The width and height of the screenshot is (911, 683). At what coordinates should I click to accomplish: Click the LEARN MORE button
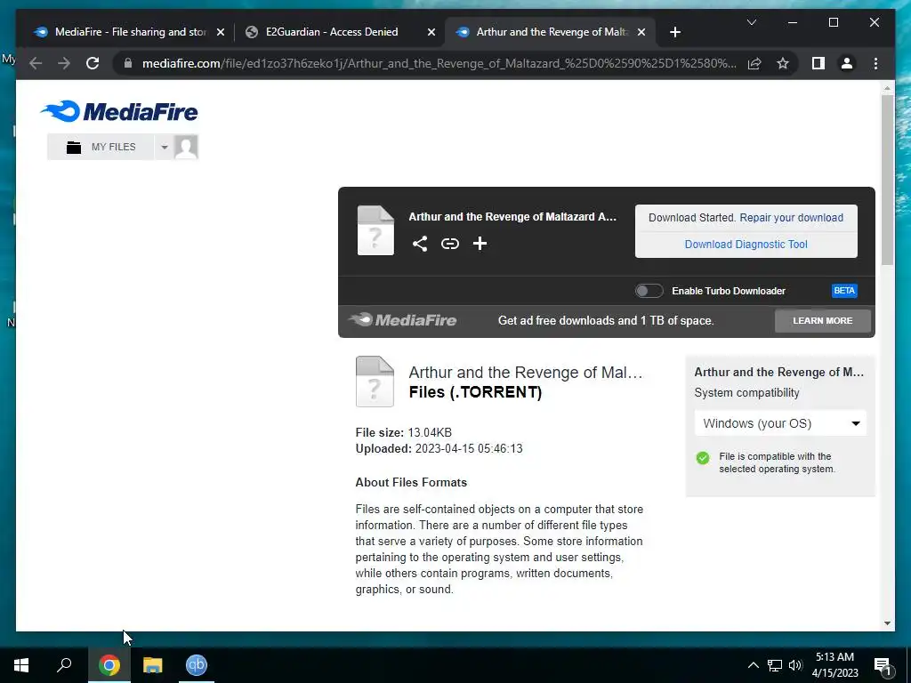pos(823,320)
